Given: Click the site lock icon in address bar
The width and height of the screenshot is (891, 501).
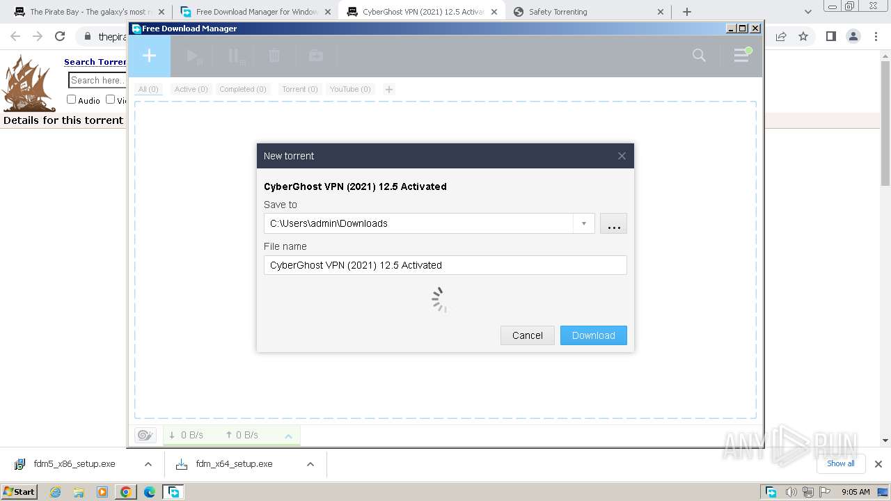Looking at the screenshot, I should tap(87, 36).
